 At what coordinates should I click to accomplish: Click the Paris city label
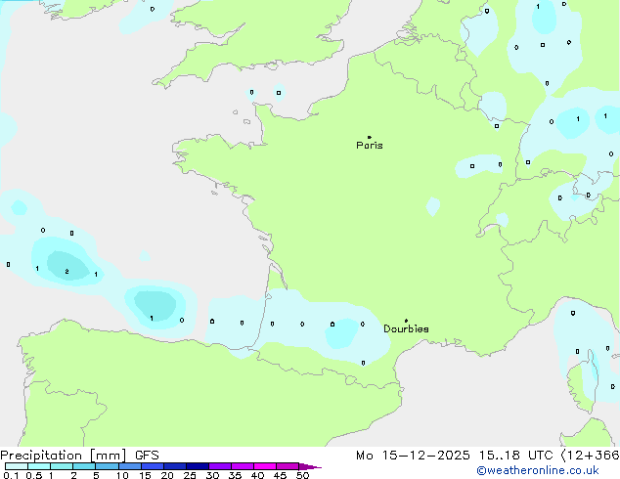tap(370, 146)
